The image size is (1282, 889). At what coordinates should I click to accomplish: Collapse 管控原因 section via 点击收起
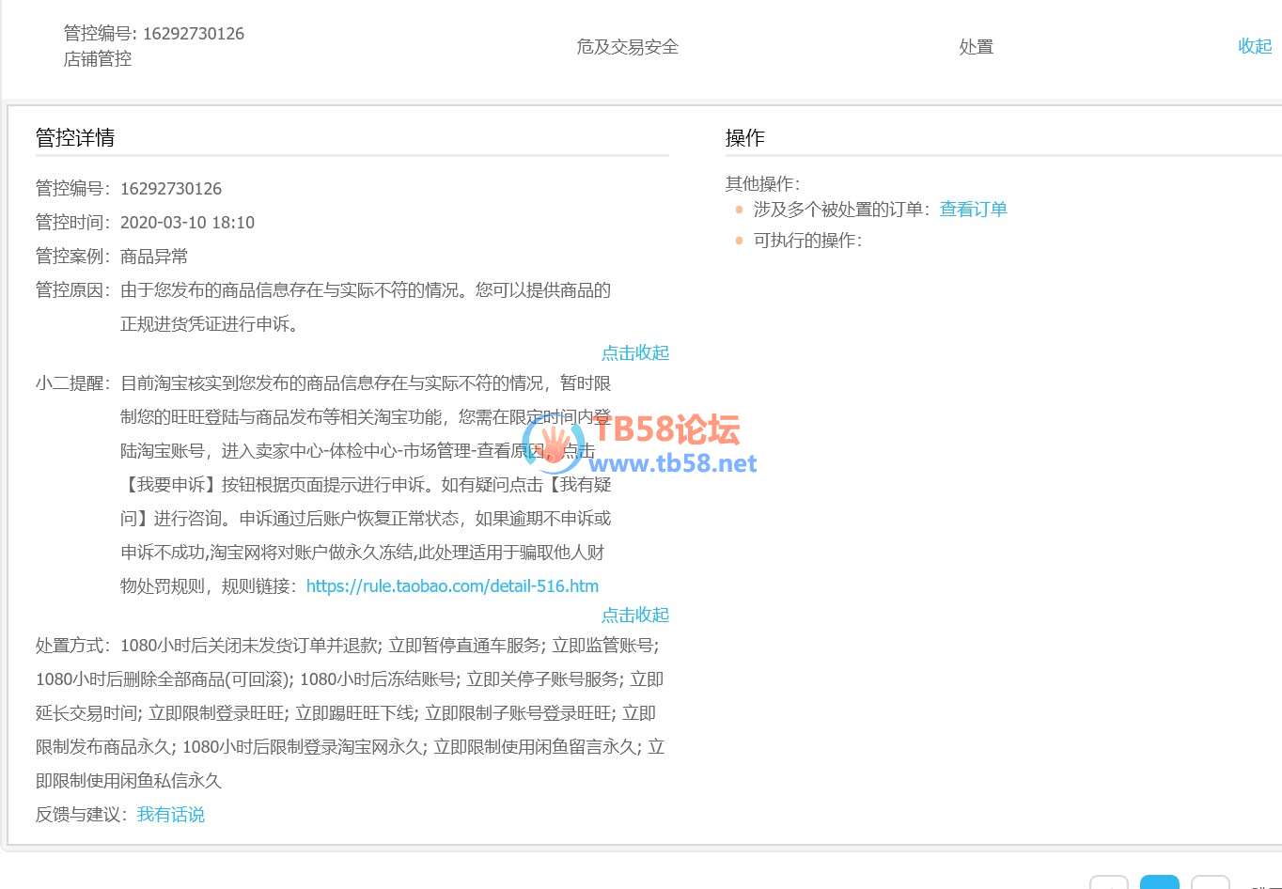[x=635, y=352]
